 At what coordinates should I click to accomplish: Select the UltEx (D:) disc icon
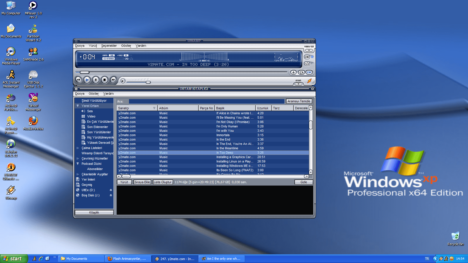tap(78, 190)
